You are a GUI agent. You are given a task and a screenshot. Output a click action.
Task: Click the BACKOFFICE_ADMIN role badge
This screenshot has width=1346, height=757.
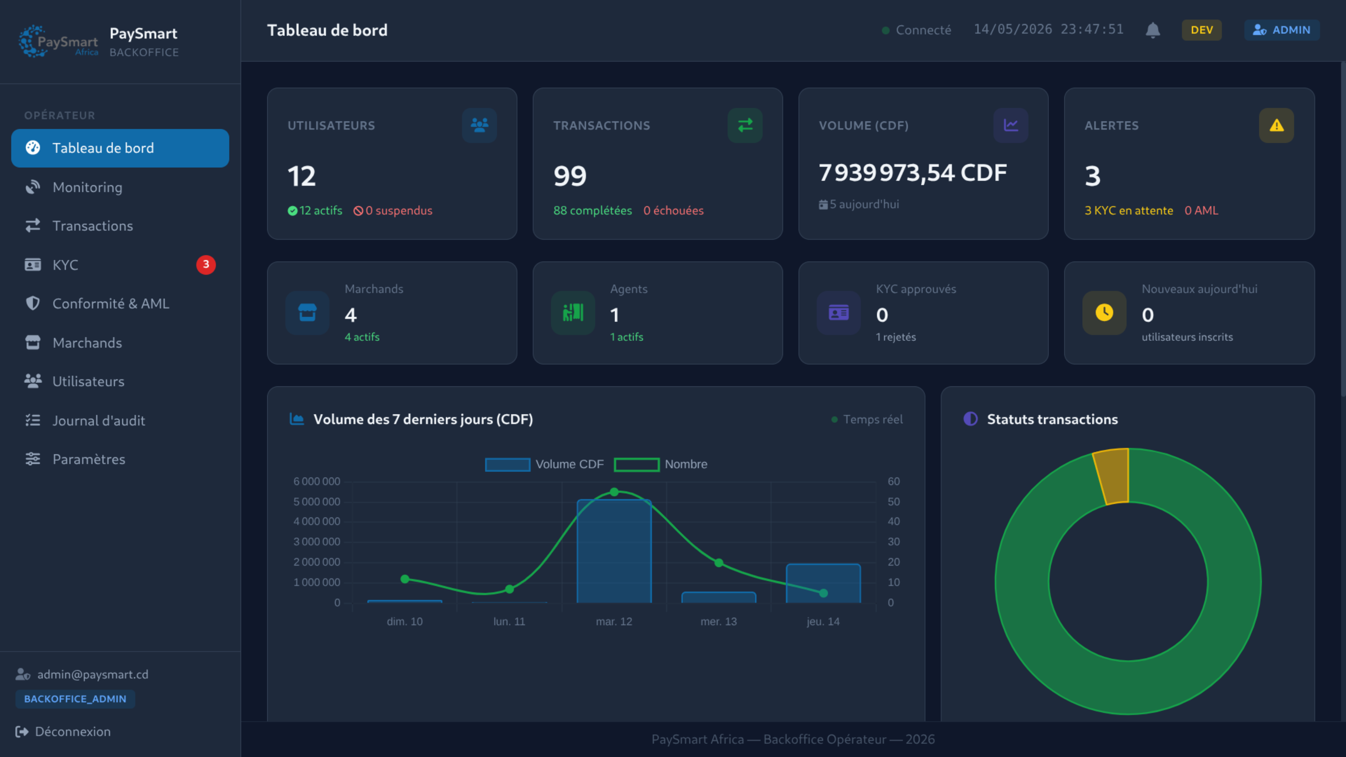[75, 698]
